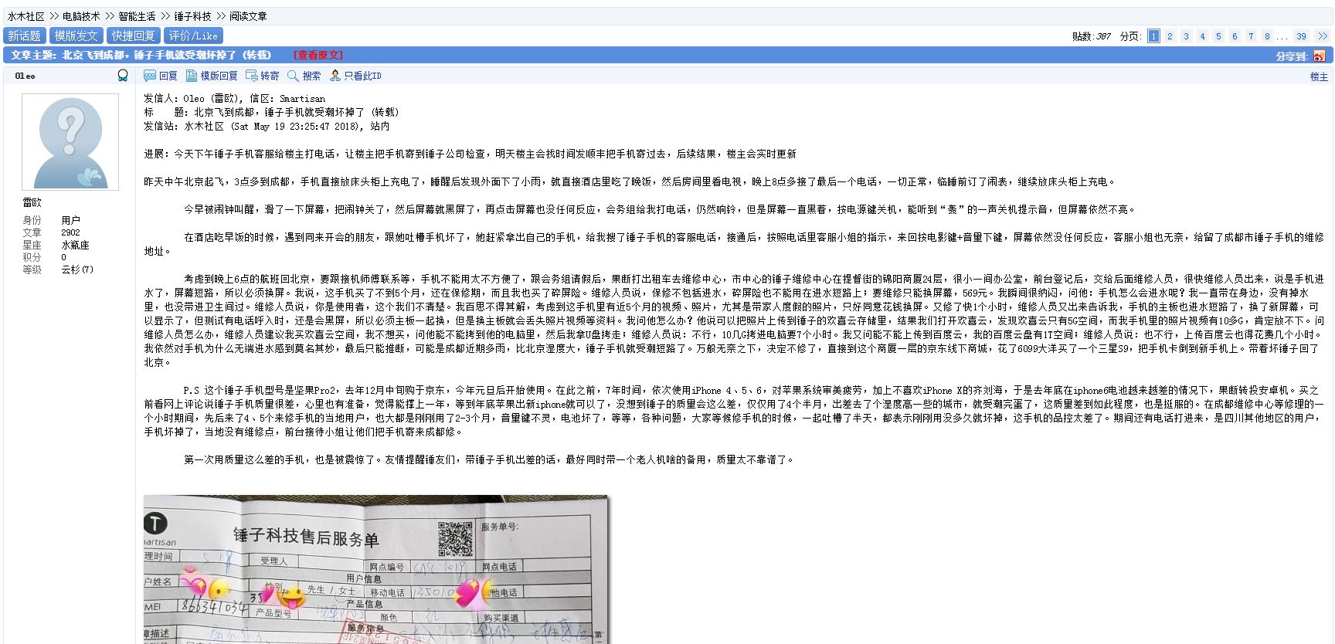Click the 搜索 magnifier icon

click(293, 76)
